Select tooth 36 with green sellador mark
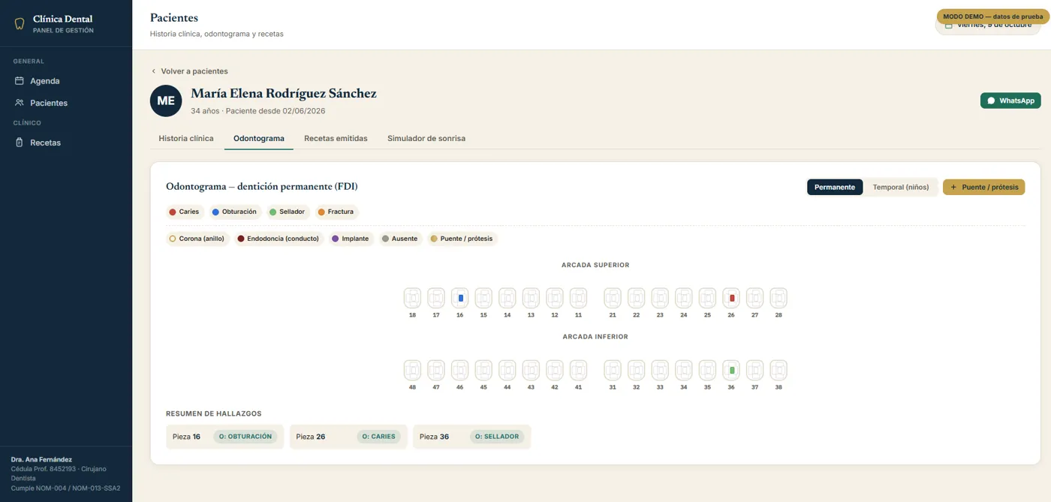This screenshot has width=1051, height=502. 731,370
